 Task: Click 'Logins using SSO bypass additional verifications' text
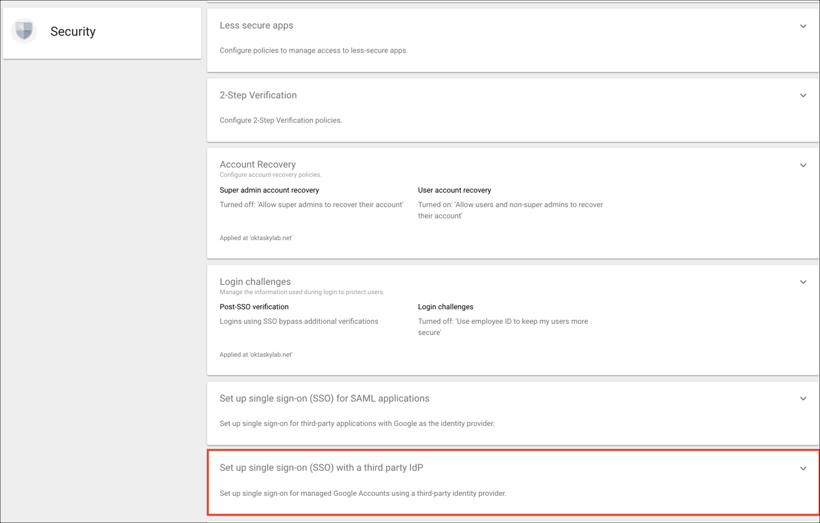coord(299,321)
